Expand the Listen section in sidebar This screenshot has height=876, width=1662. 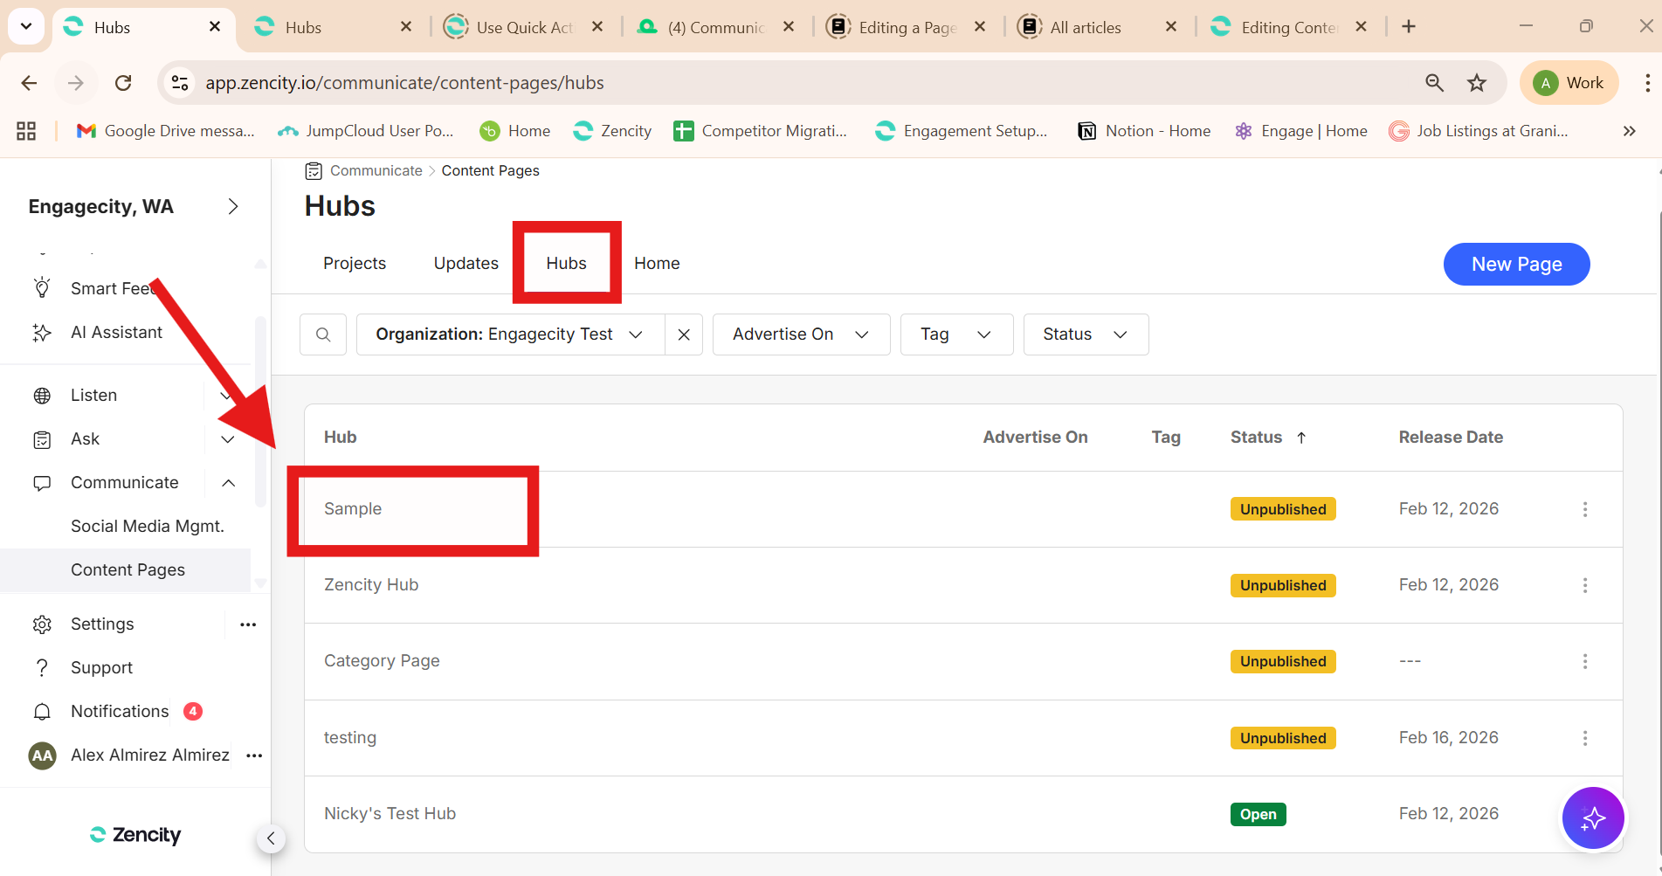coord(225,396)
